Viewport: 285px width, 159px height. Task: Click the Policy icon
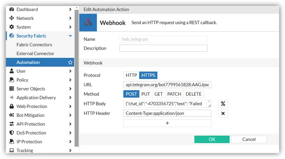11,80
